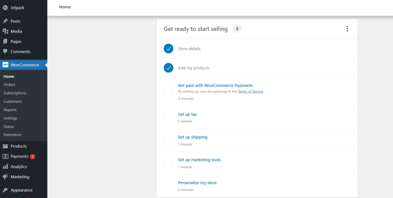Click the Store details completed checkmark
393x198 pixels.
pos(168,49)
